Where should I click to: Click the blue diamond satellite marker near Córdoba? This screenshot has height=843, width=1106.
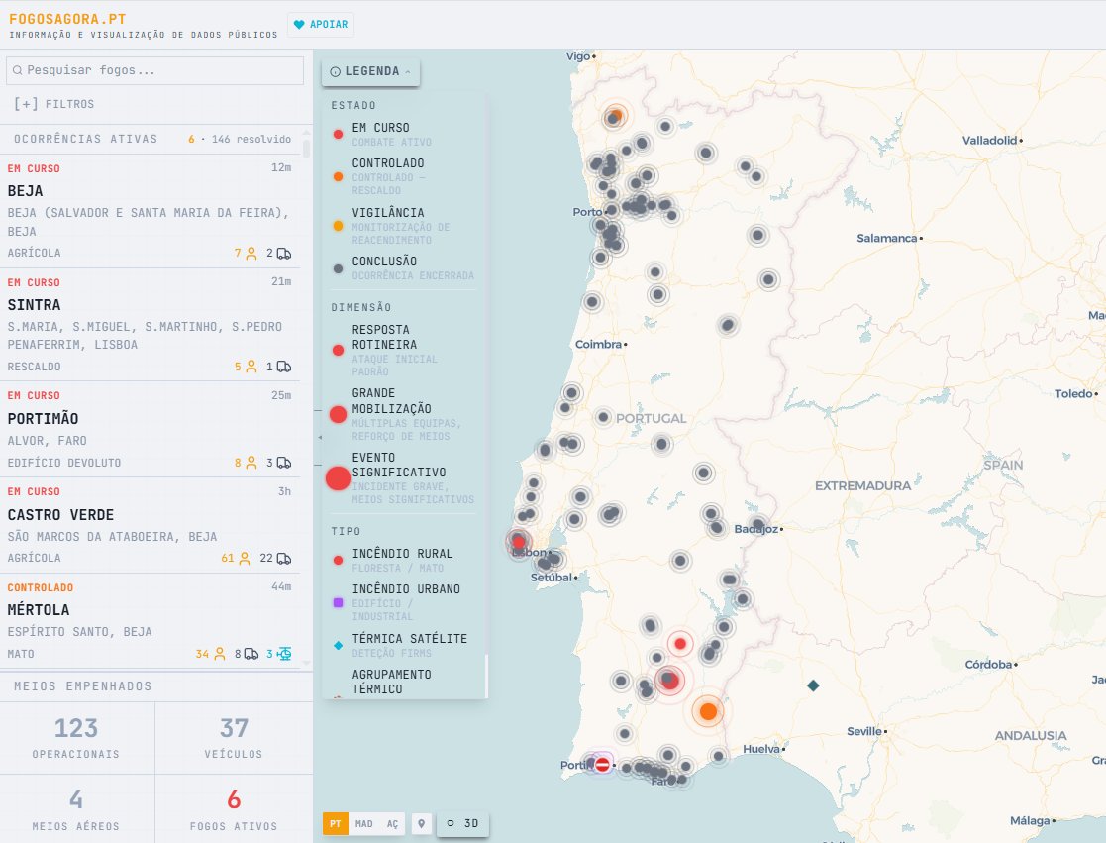tap(813, 685)
